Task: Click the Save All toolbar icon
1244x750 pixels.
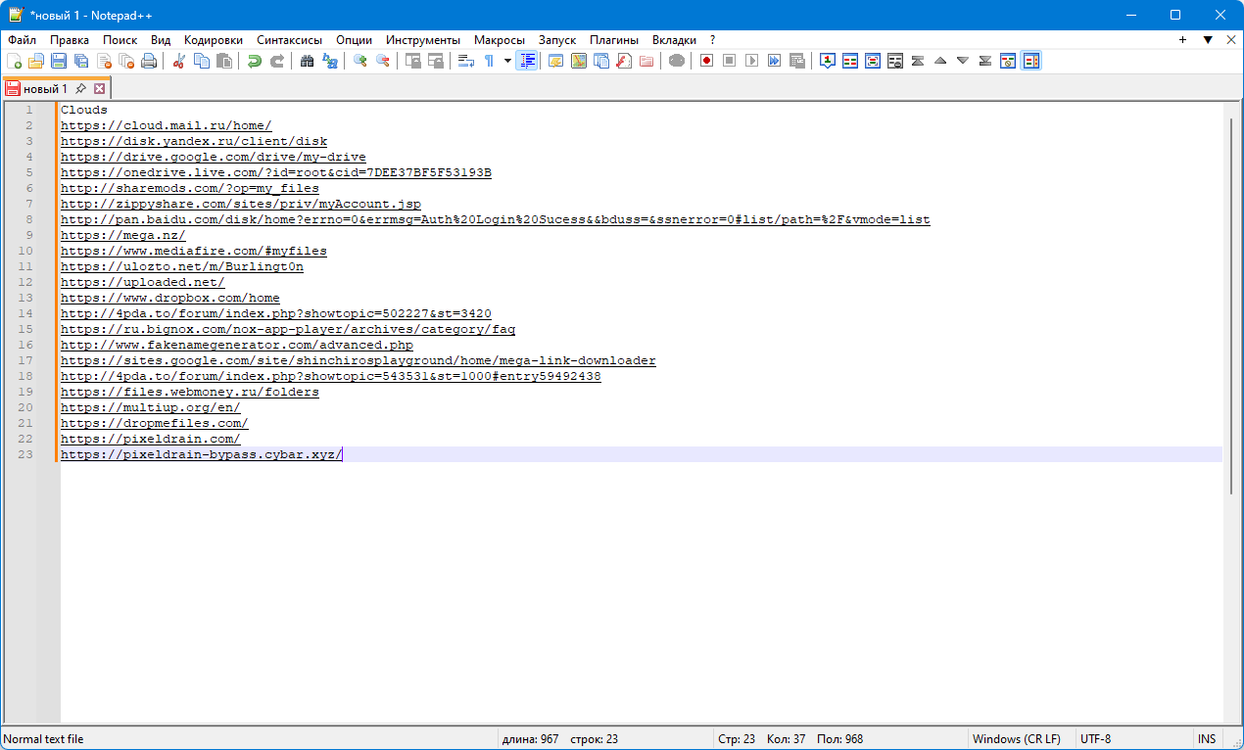Action: (81, 61)
